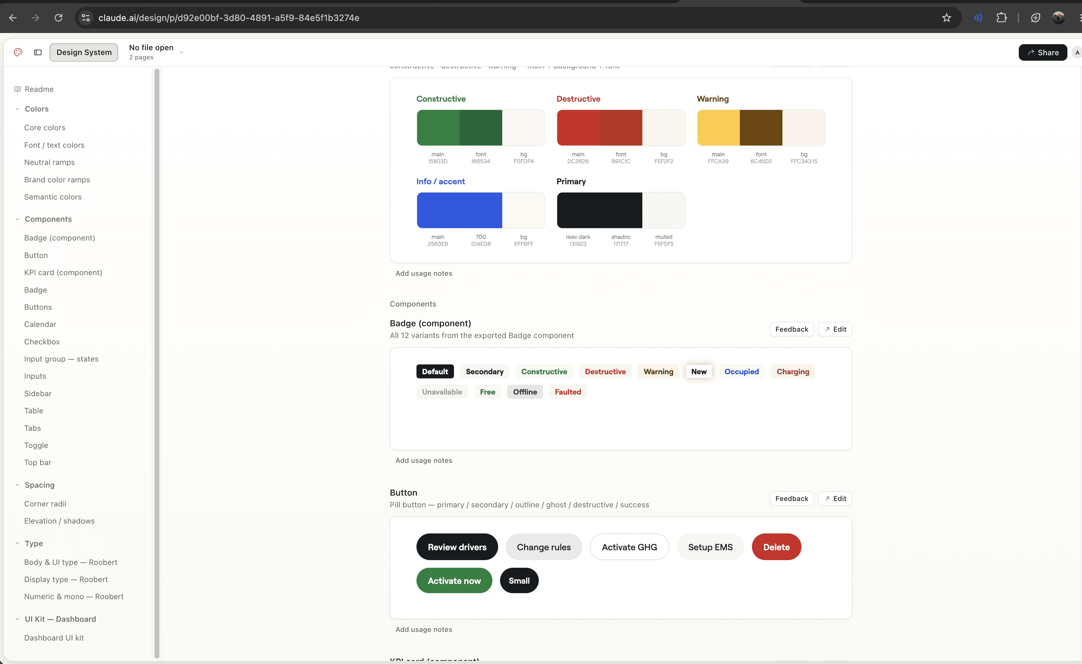This screenshot has height=664, width=1082.
Task: Edit the Badge (component) card
Action: 835,329
